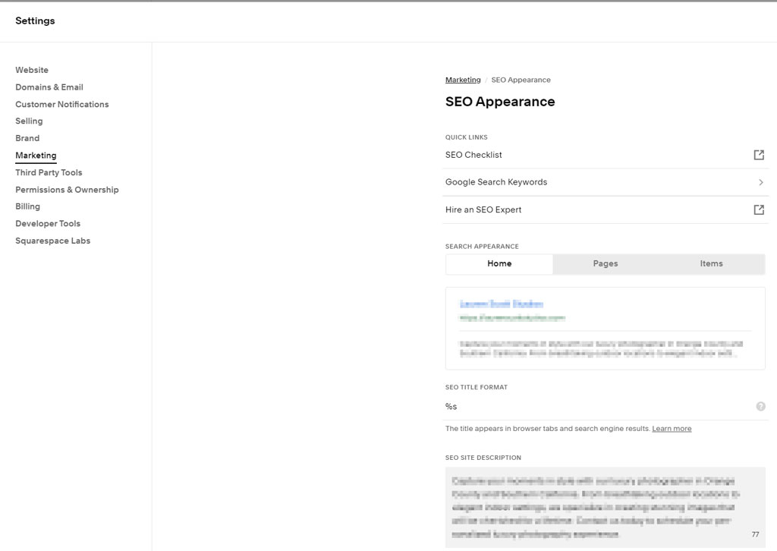Open Website settings in sidebar

[x=32, y=70]
